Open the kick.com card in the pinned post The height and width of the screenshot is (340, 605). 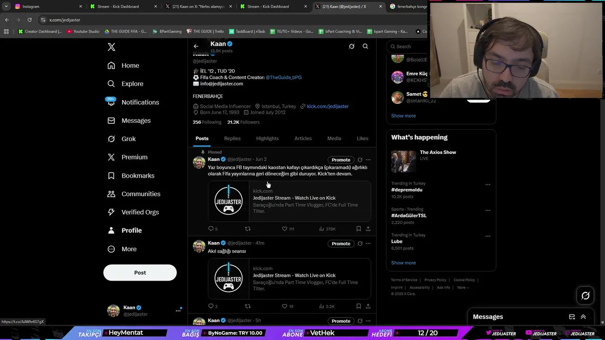(289, 201)
